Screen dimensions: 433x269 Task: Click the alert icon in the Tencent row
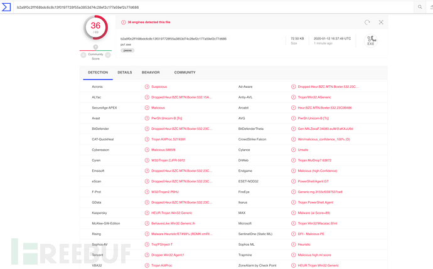147,255
